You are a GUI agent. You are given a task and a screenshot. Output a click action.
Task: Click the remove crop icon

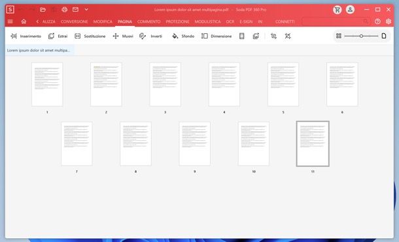pyautogui.click(x=288, y=37)
